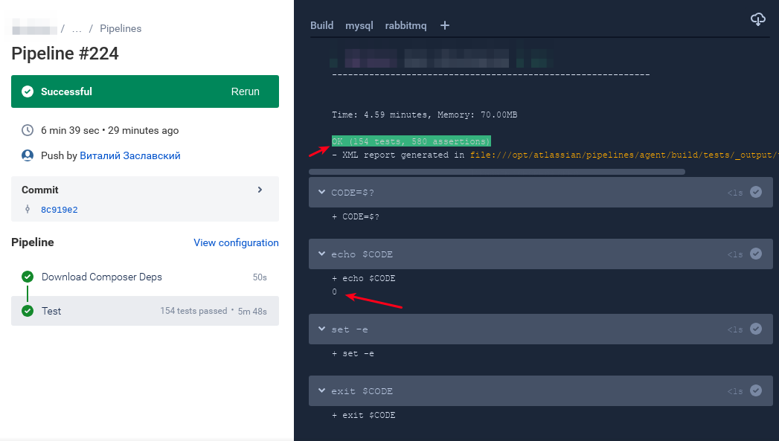Open View configuration link
This screenshot has height=441, width=779.
(x=236, y=243)
